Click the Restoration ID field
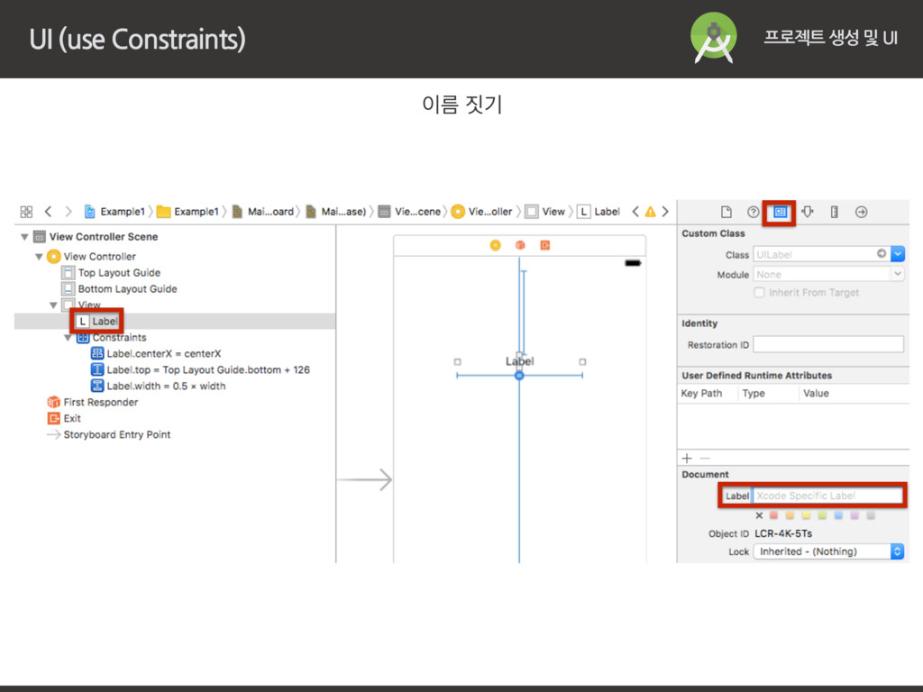 point(828,344)
